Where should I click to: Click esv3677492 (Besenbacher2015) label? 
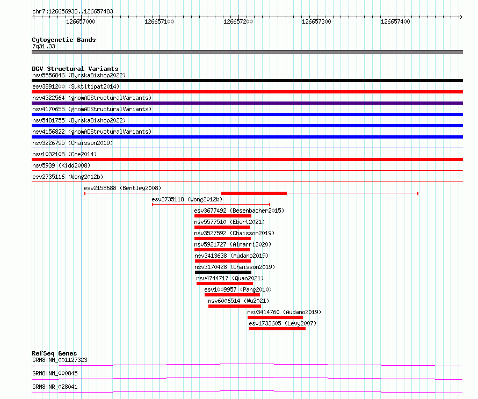[239, 211]
